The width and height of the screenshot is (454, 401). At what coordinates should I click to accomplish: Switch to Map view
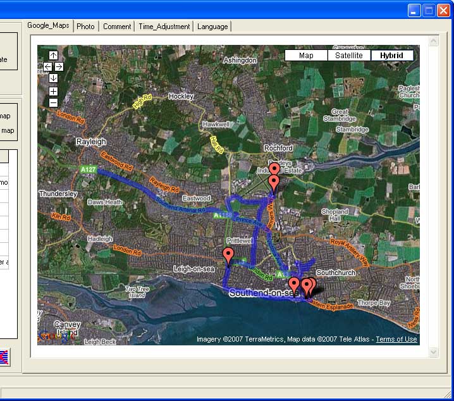[x=306, y=55]
